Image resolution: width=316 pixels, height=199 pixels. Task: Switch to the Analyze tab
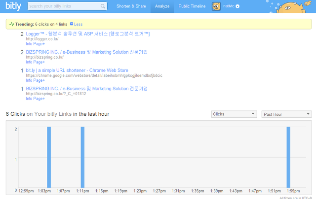[162, 6]
